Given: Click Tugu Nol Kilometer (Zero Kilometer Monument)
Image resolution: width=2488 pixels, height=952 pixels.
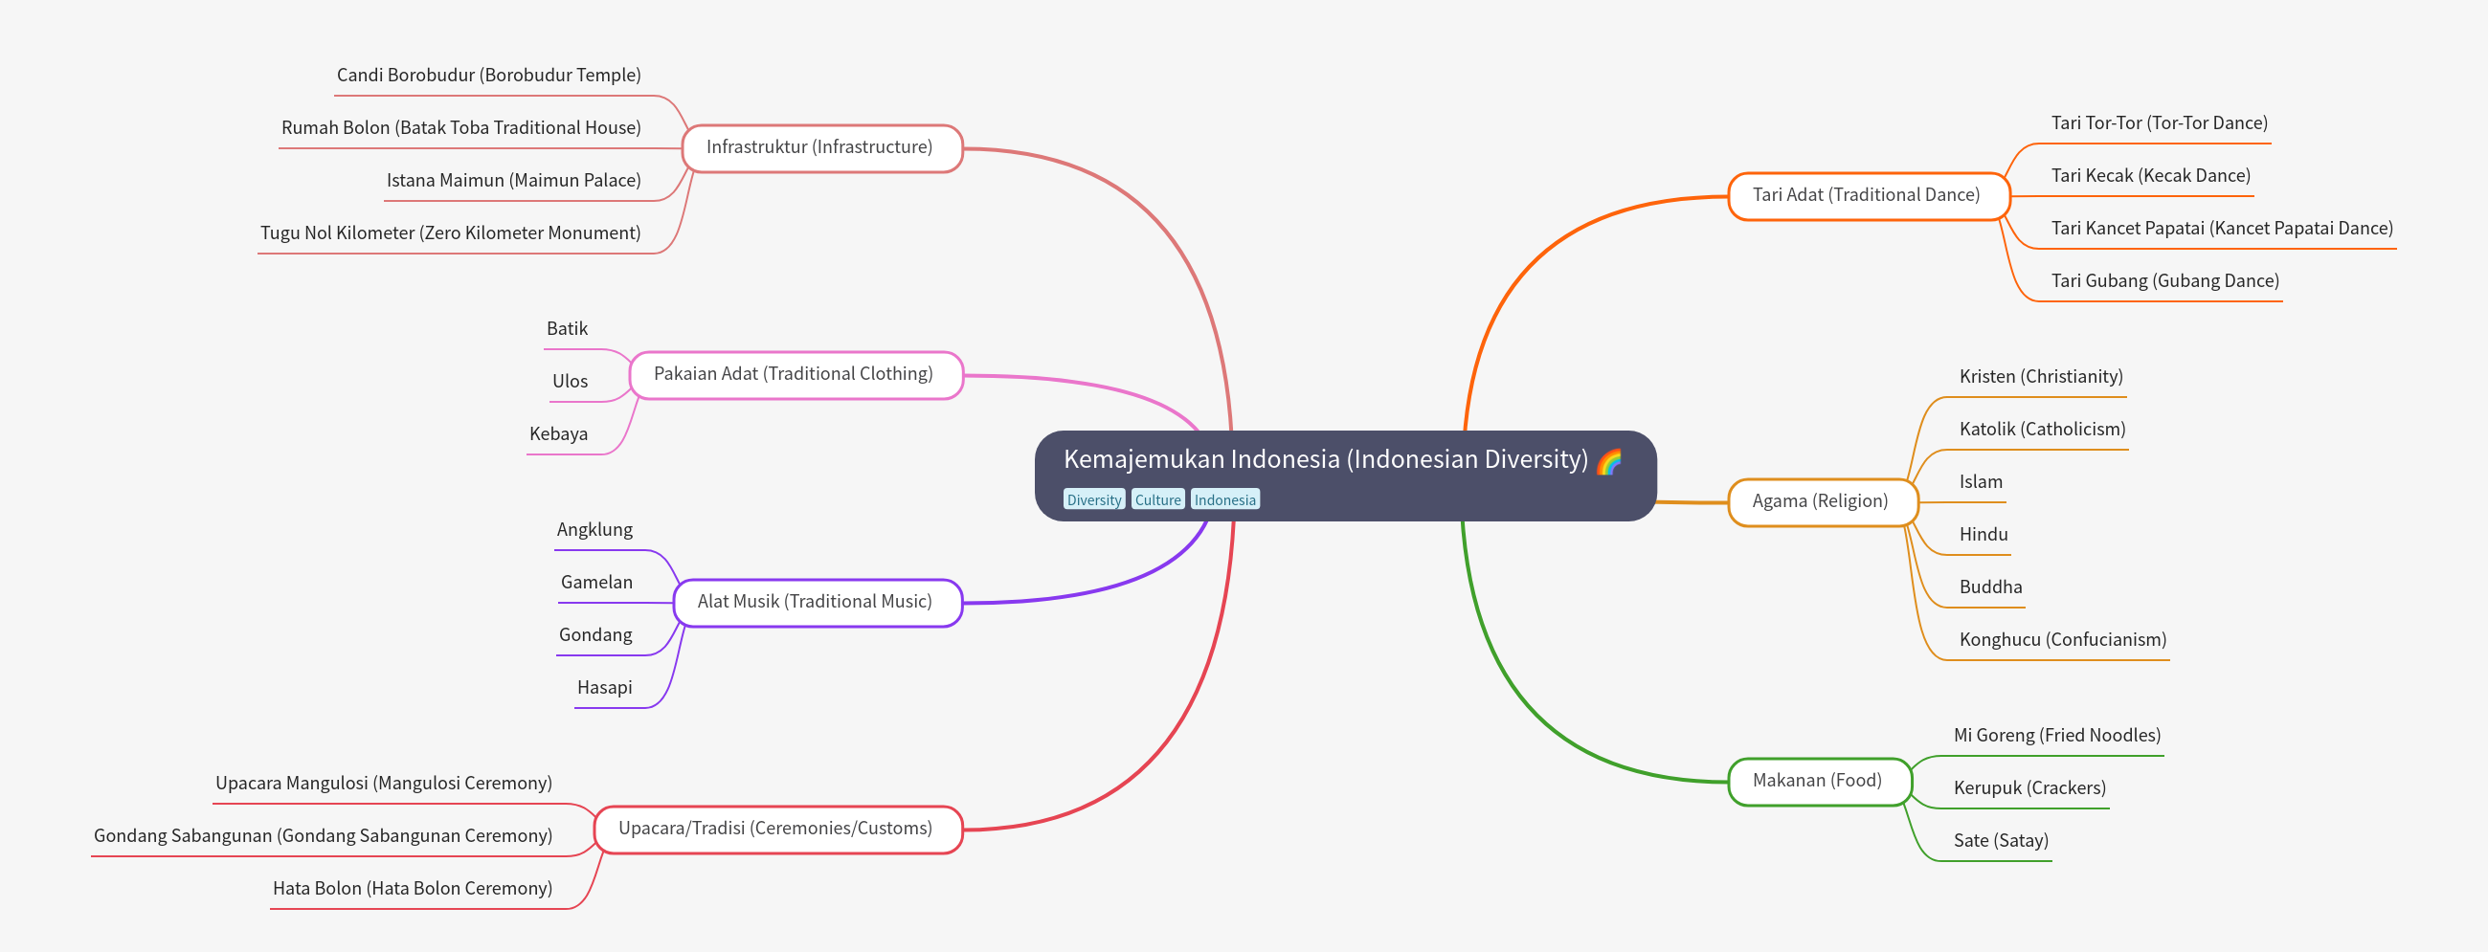Looking at the screenshot, I should coord(450,232).
